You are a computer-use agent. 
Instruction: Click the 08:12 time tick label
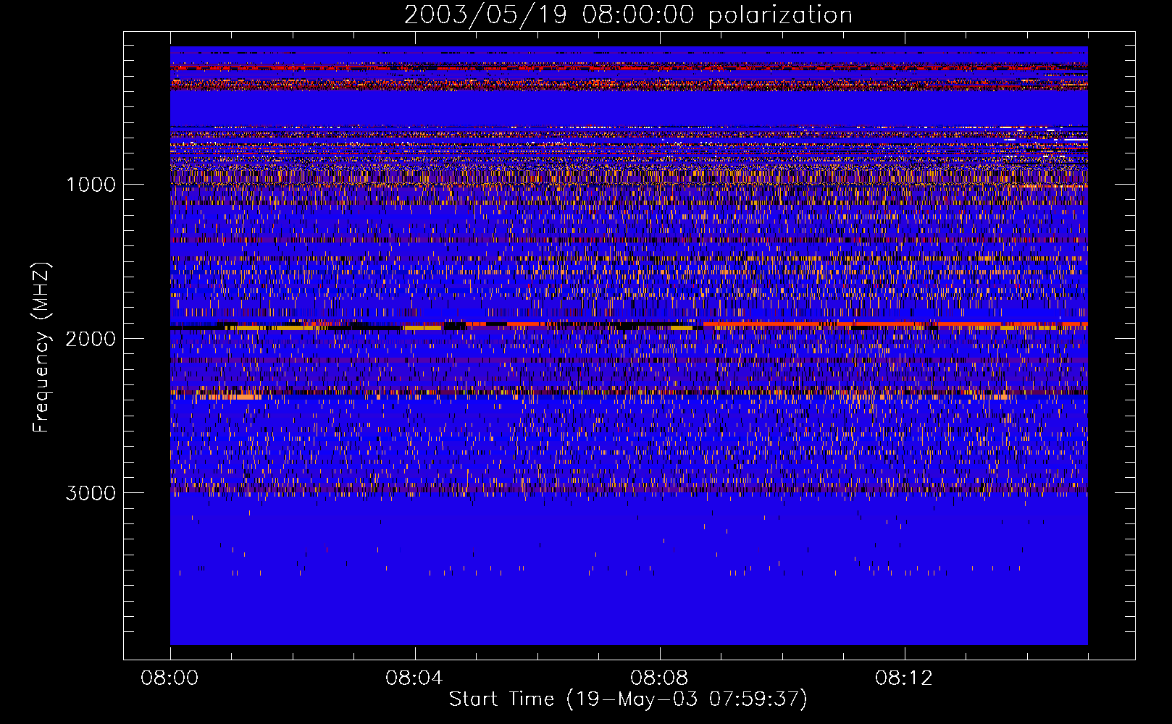(x=903, y=678)
